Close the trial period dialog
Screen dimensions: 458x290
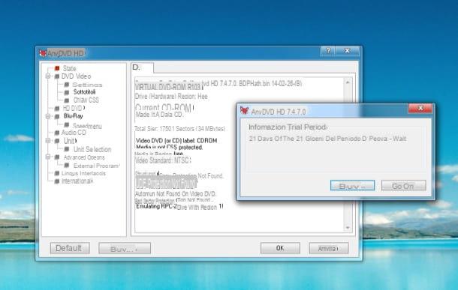pos(420,109)
